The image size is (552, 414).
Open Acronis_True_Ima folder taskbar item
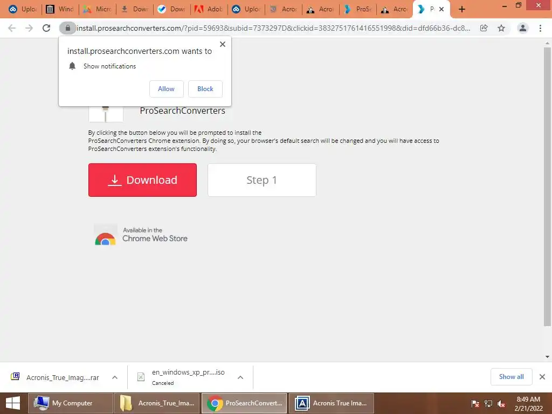point(157,403)
